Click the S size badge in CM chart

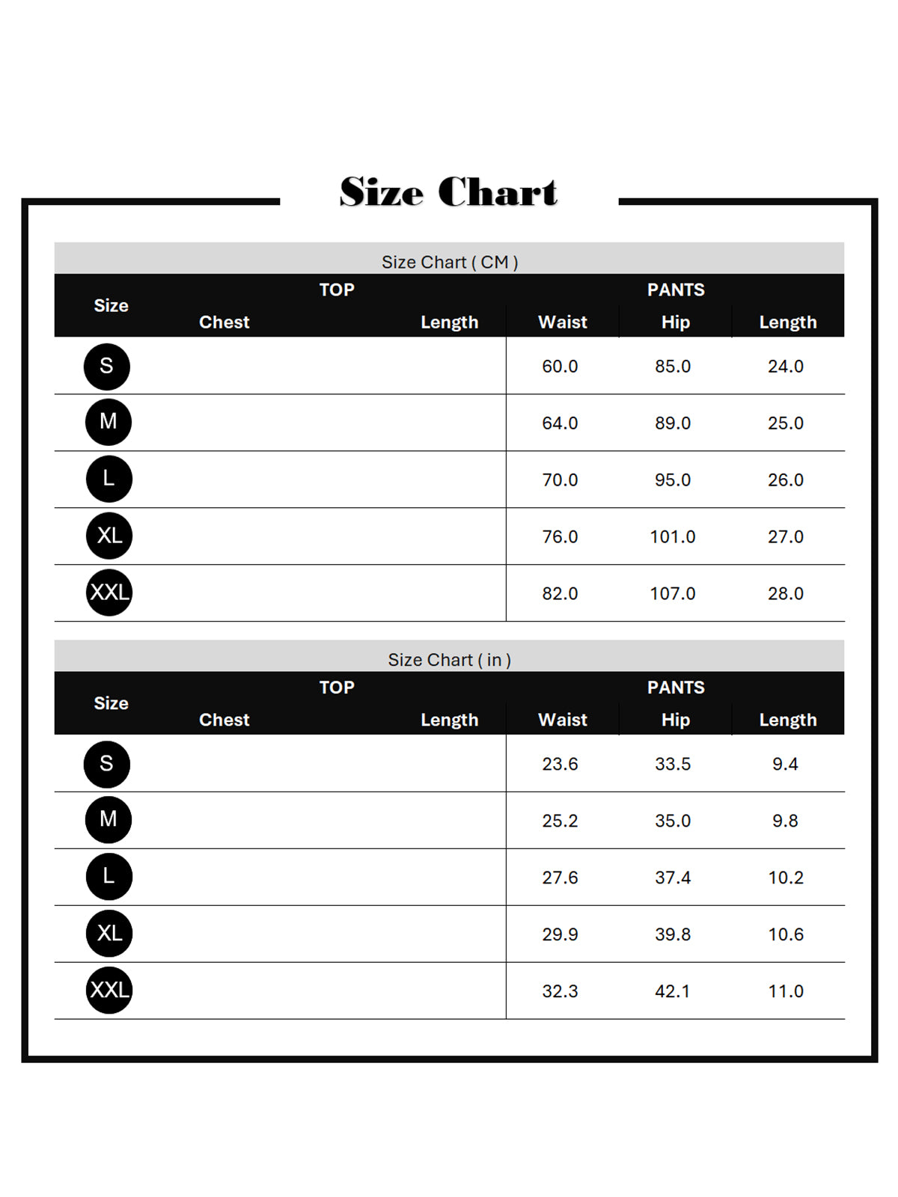107,367
